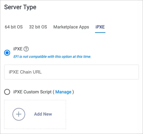This screenshot has width=143, height=134.
Task: Open the 32 bit OS tab
Action: 38,27
